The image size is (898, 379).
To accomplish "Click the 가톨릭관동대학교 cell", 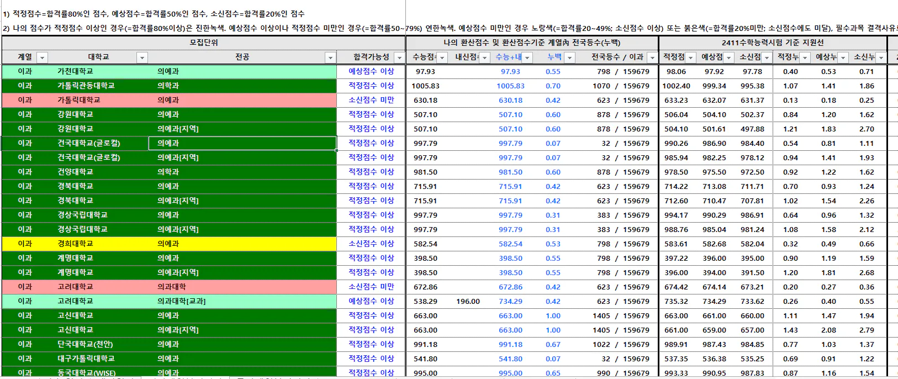I will [86, 86].
